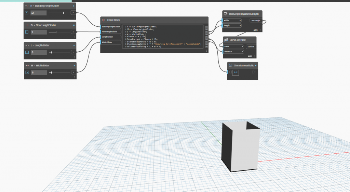The height and width of the screenshot is (192, 350).
Task: Click the BuildingHeightSlider input port on Code Block
Action: (111, 27)
